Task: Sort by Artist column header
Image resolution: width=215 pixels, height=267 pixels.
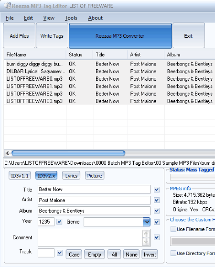Action: (146, 54)
